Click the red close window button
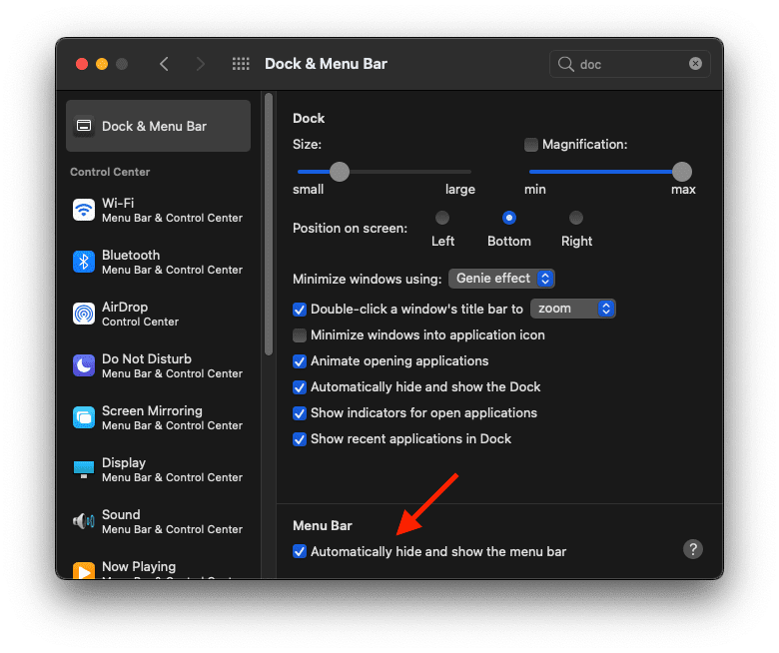Viewport: 779px width, 653px height. 82,64
